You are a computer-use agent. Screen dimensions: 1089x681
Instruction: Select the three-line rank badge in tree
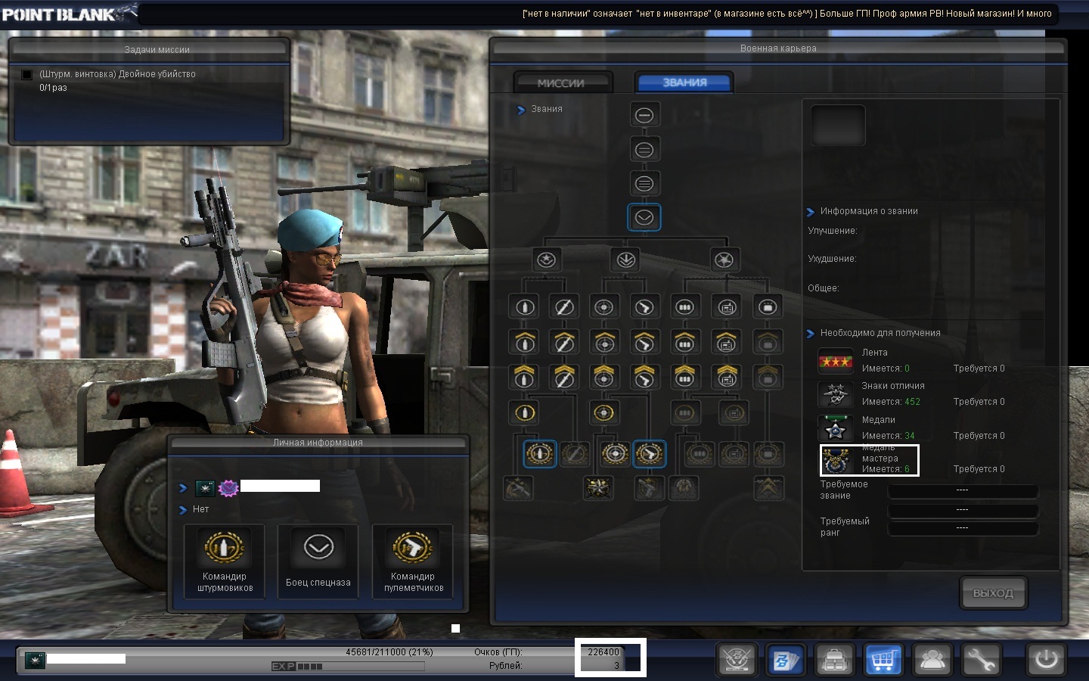click(x=644, y=184)
